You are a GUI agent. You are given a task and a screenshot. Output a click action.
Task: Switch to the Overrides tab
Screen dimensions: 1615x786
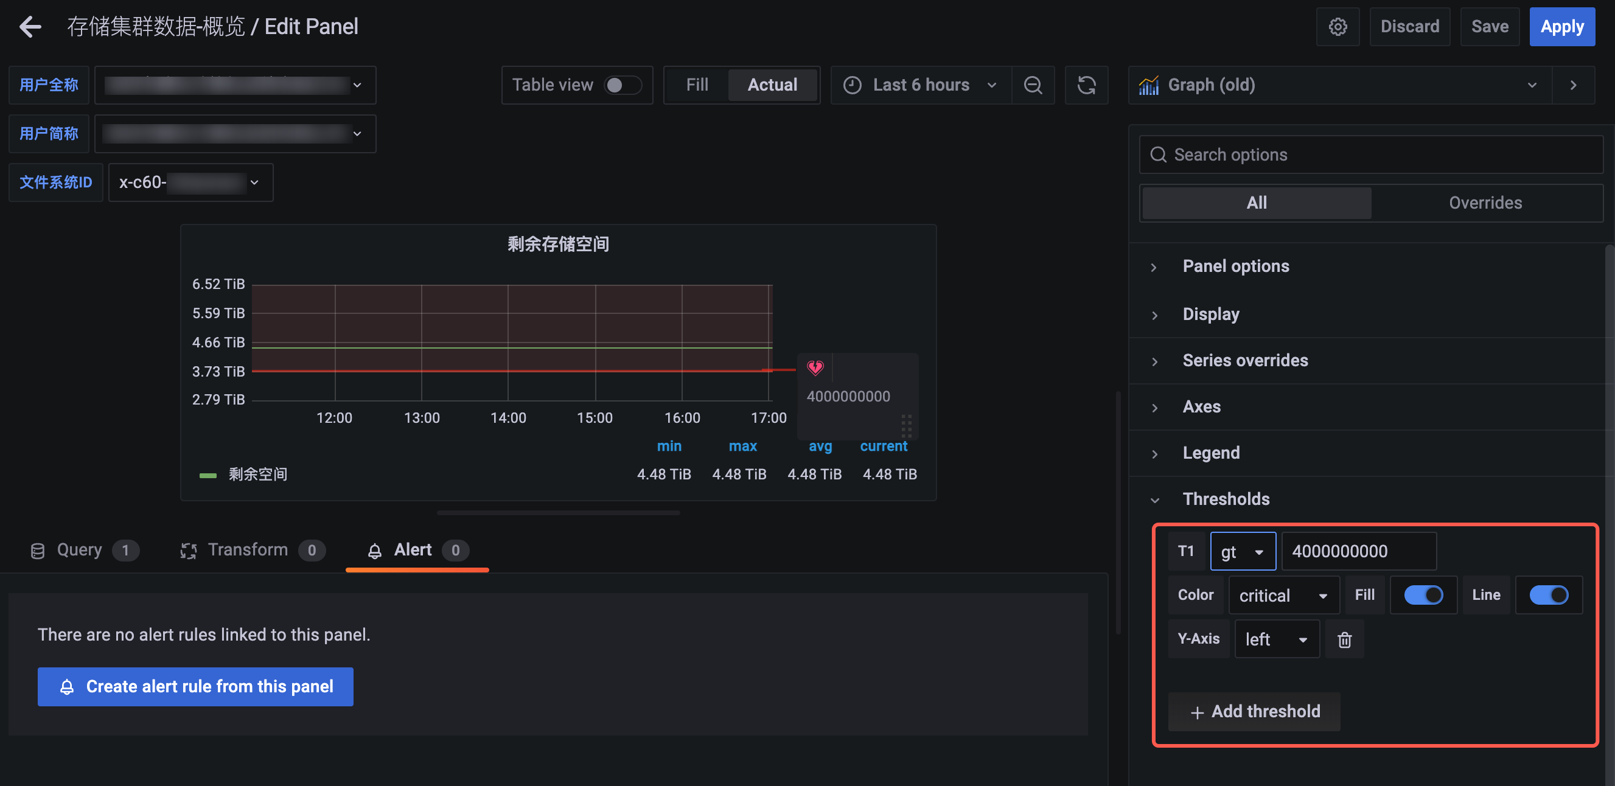click(1485, 203)
